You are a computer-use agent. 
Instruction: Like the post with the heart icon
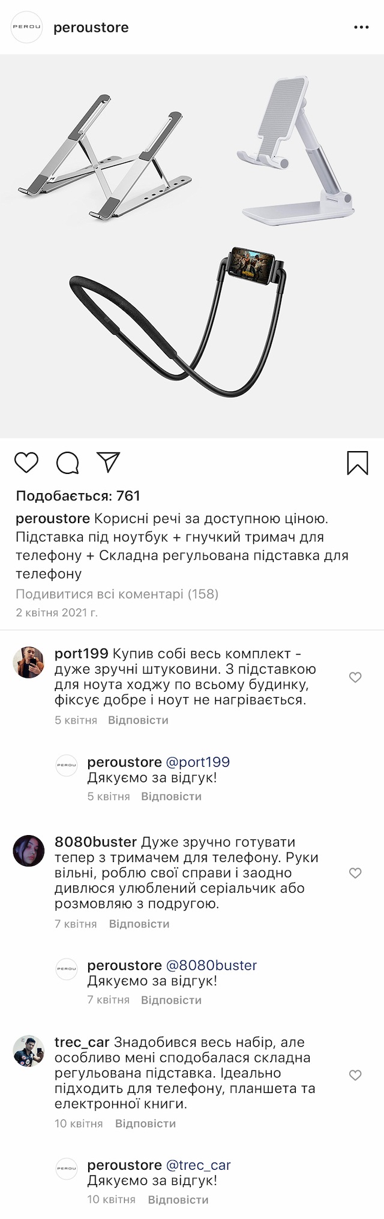click(26, 463)
